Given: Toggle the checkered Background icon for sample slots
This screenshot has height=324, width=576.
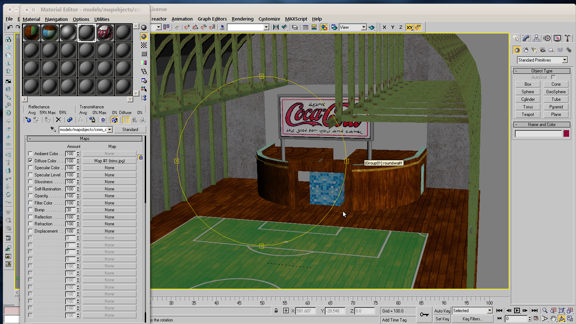Looking at the screenshot, I should coord(144,45).
